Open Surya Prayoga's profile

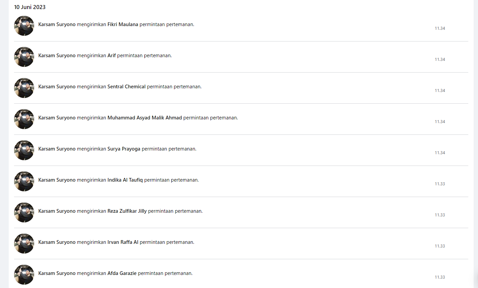pos(124,149)
